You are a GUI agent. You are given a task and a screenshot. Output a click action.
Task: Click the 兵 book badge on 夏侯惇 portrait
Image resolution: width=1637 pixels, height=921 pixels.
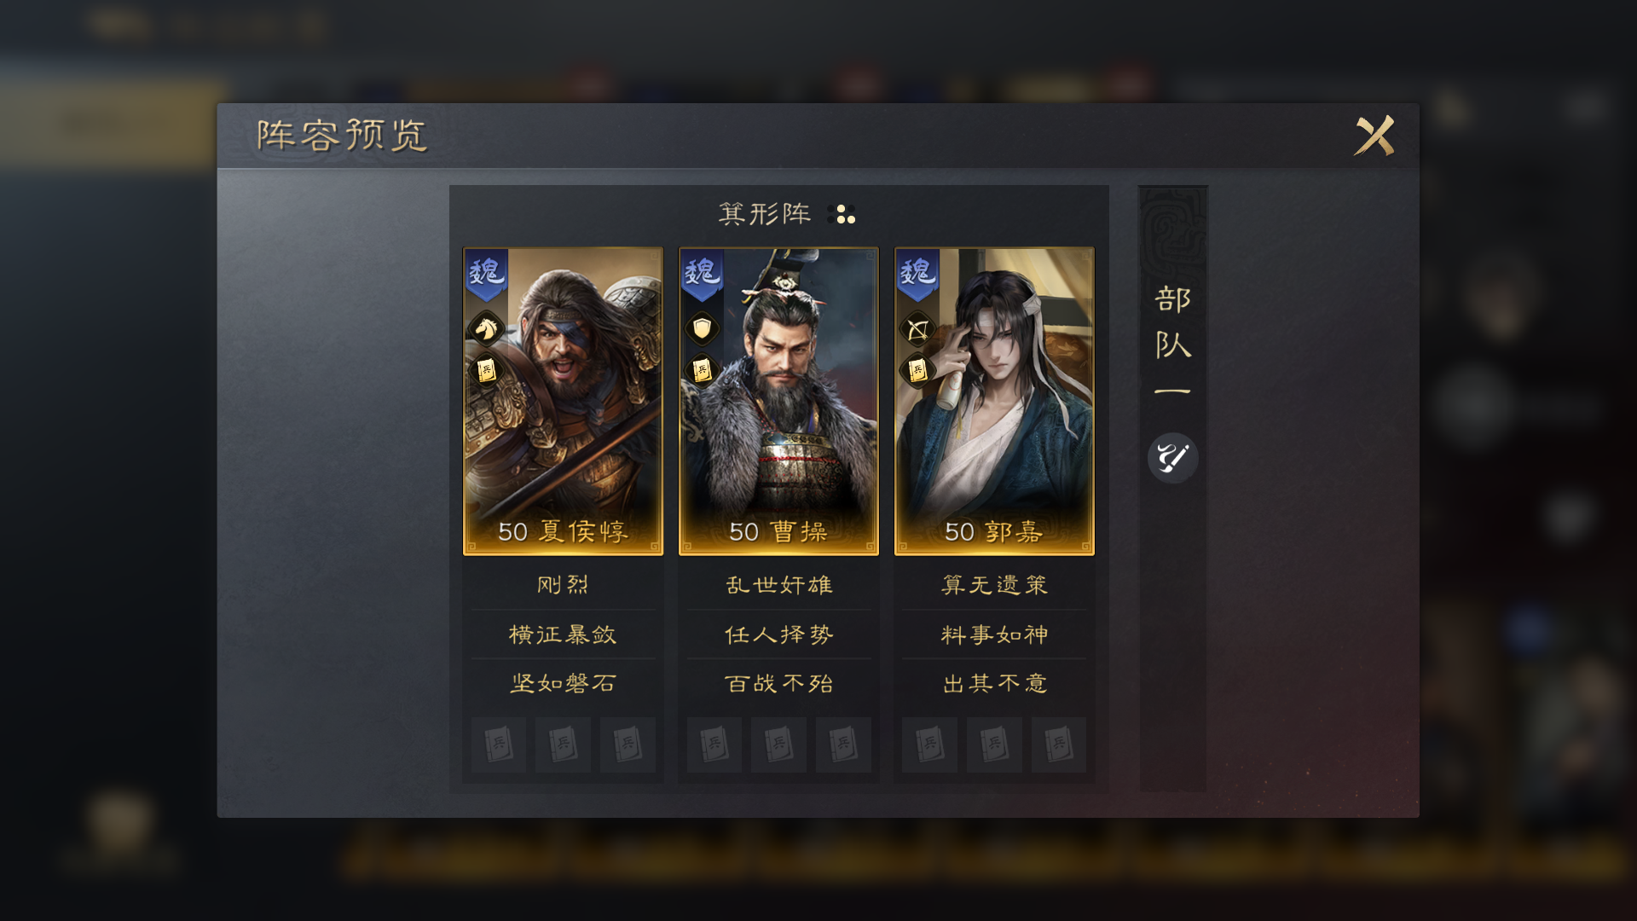486,370
